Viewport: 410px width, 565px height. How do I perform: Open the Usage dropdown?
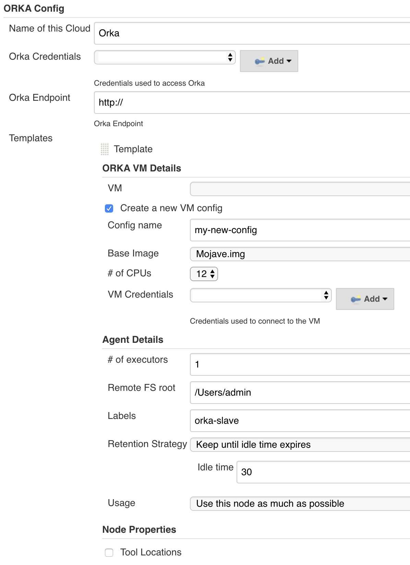coord(300,504)
